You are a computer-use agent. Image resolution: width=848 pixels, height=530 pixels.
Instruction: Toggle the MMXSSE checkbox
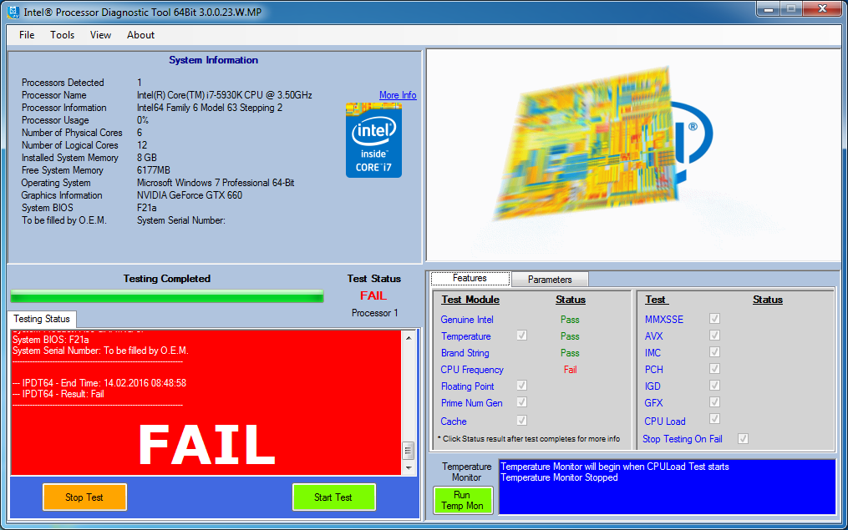(714, 319)
